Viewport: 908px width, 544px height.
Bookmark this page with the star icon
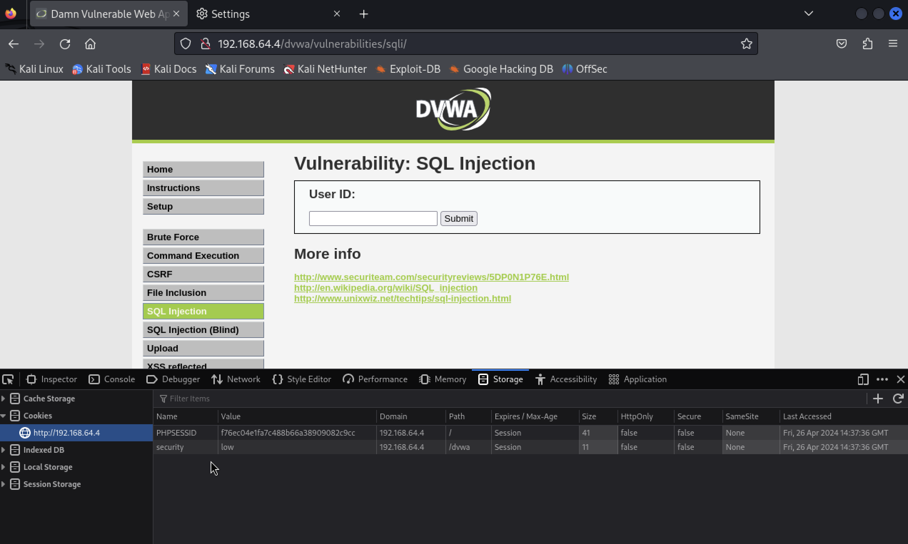click(x=746, y=44)
